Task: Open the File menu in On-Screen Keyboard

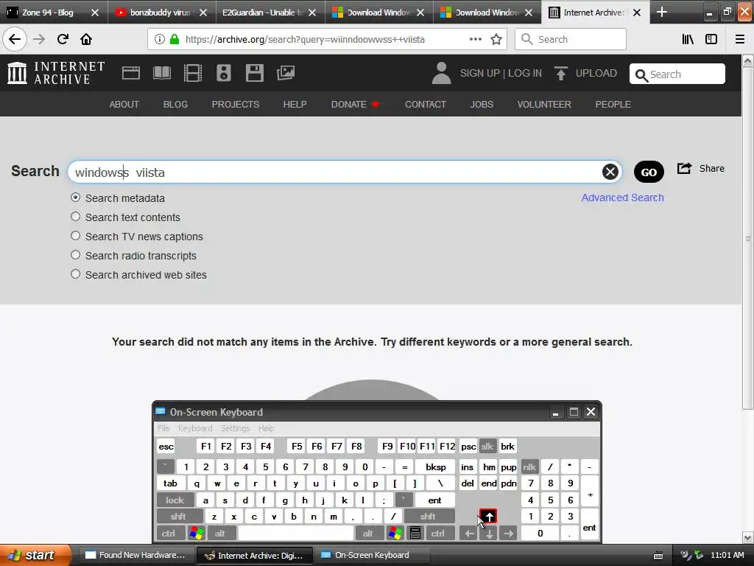Action: click(163, 428)
